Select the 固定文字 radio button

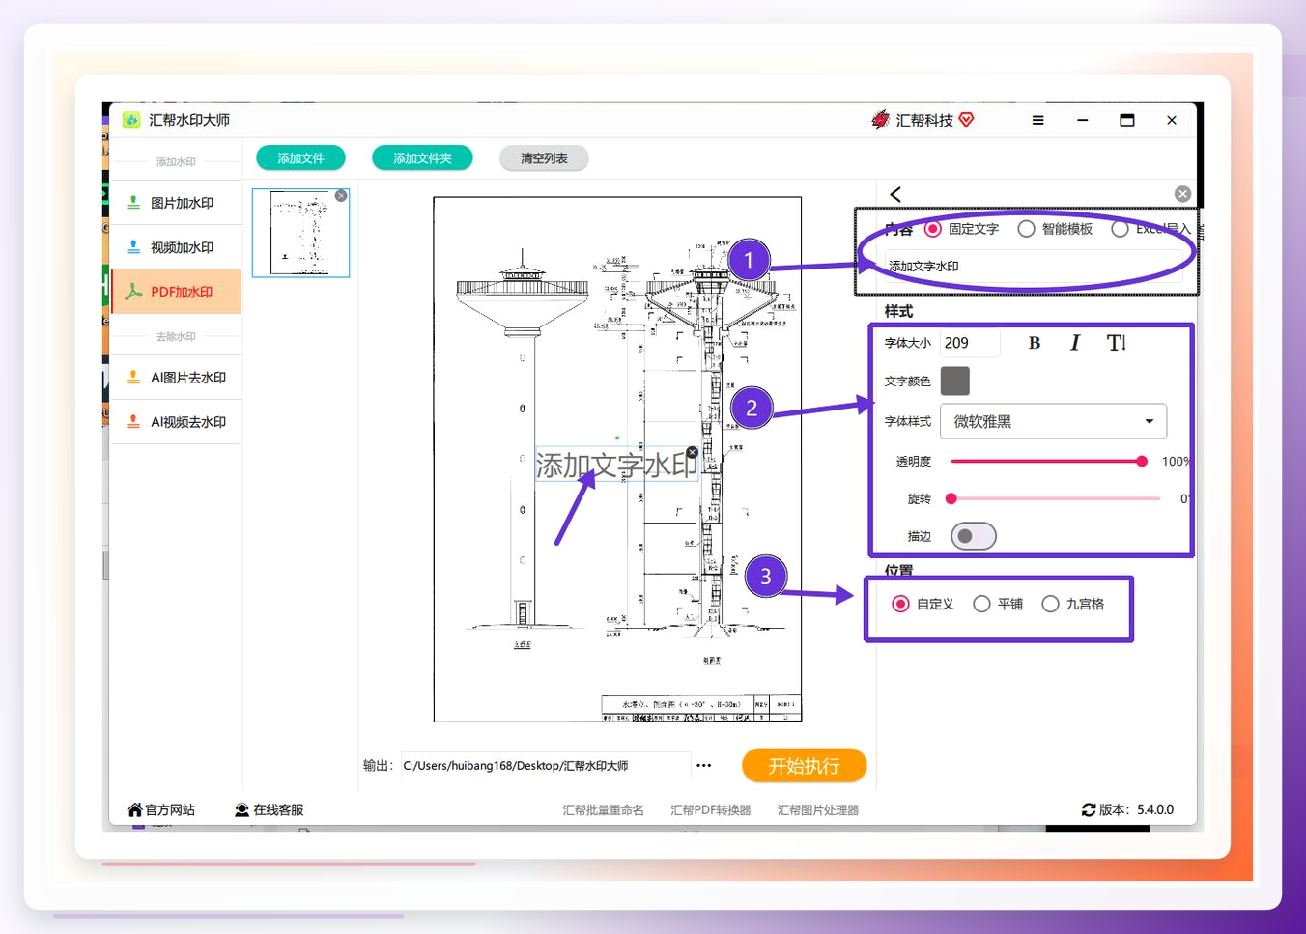click(x=933, y=229)
